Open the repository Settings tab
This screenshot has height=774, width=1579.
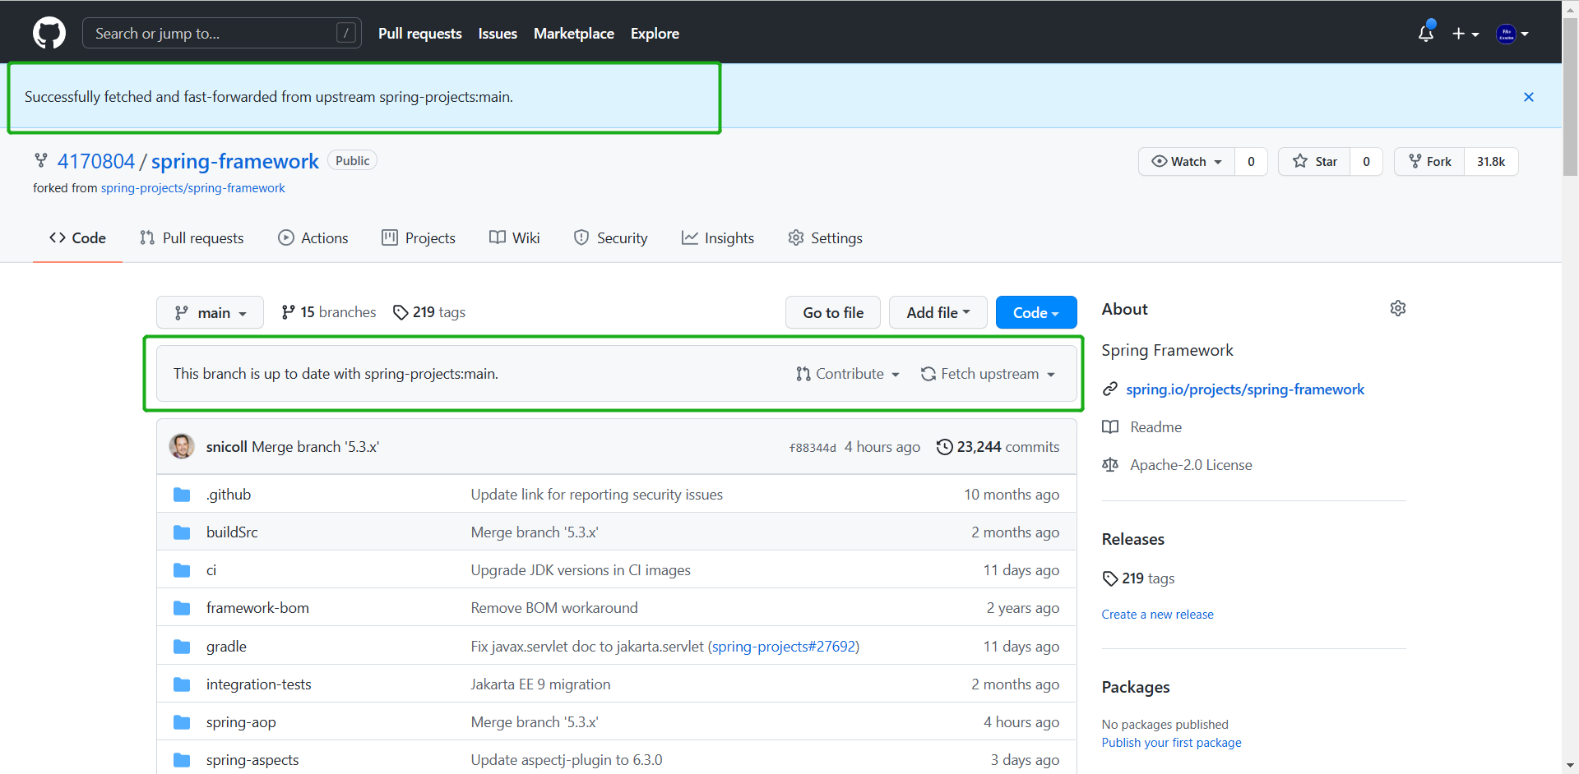825,237
